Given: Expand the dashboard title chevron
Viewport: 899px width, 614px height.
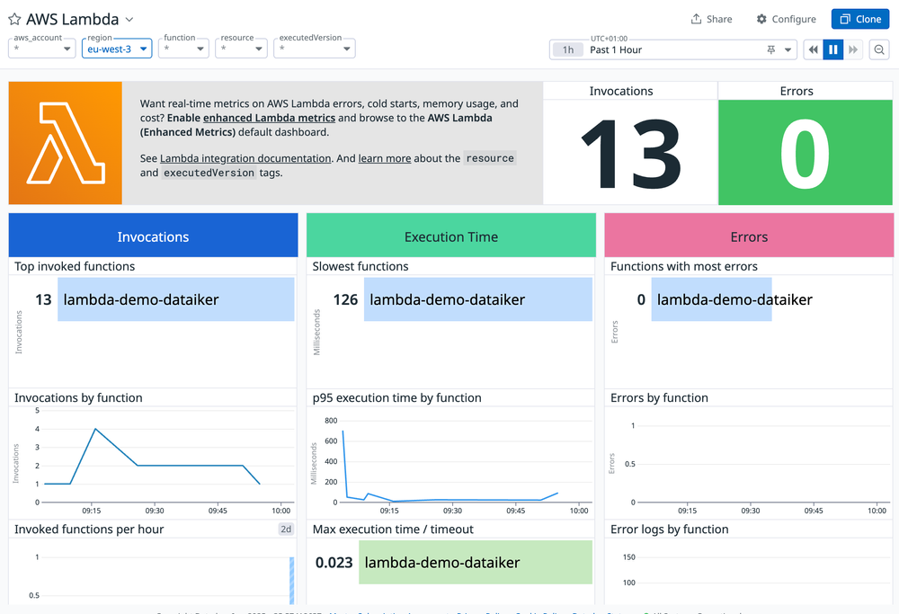Looking at the screenshot, I should tap(129, 18).
